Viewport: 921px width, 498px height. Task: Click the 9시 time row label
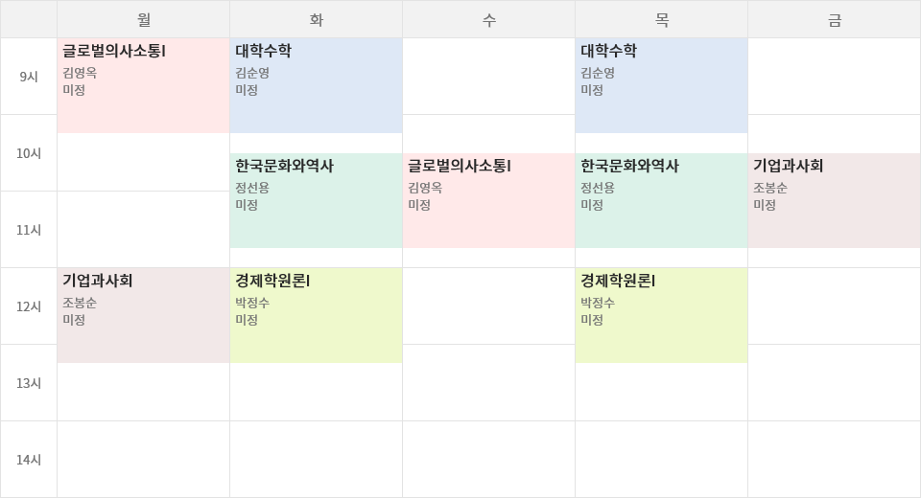[29, 77]
